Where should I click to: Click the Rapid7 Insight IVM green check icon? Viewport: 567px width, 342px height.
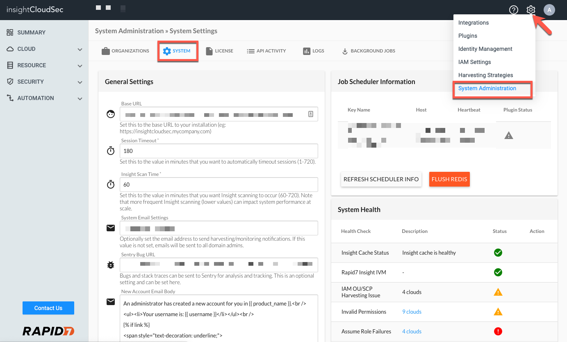tap(498, 272)
